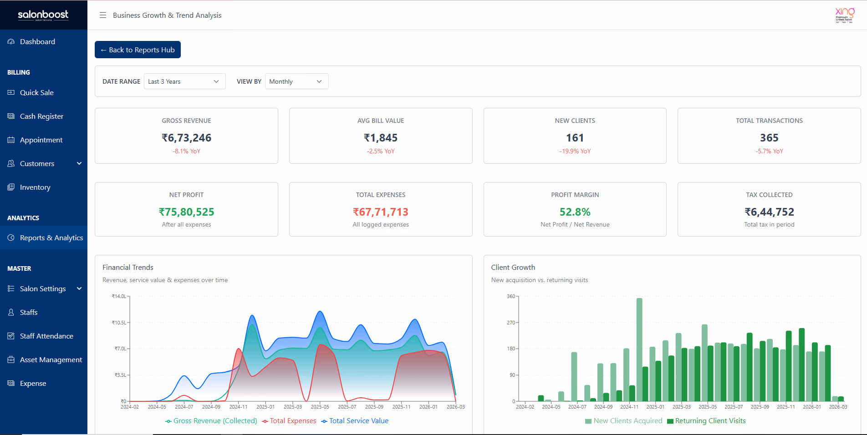
Task: Click the hamburger menu icon
Action: [x=103, y=15]
